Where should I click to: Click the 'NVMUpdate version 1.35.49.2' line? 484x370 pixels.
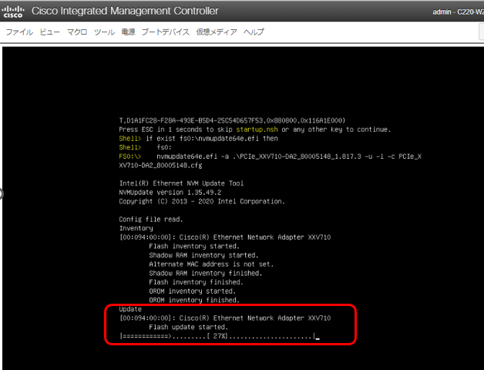(170, 193)
